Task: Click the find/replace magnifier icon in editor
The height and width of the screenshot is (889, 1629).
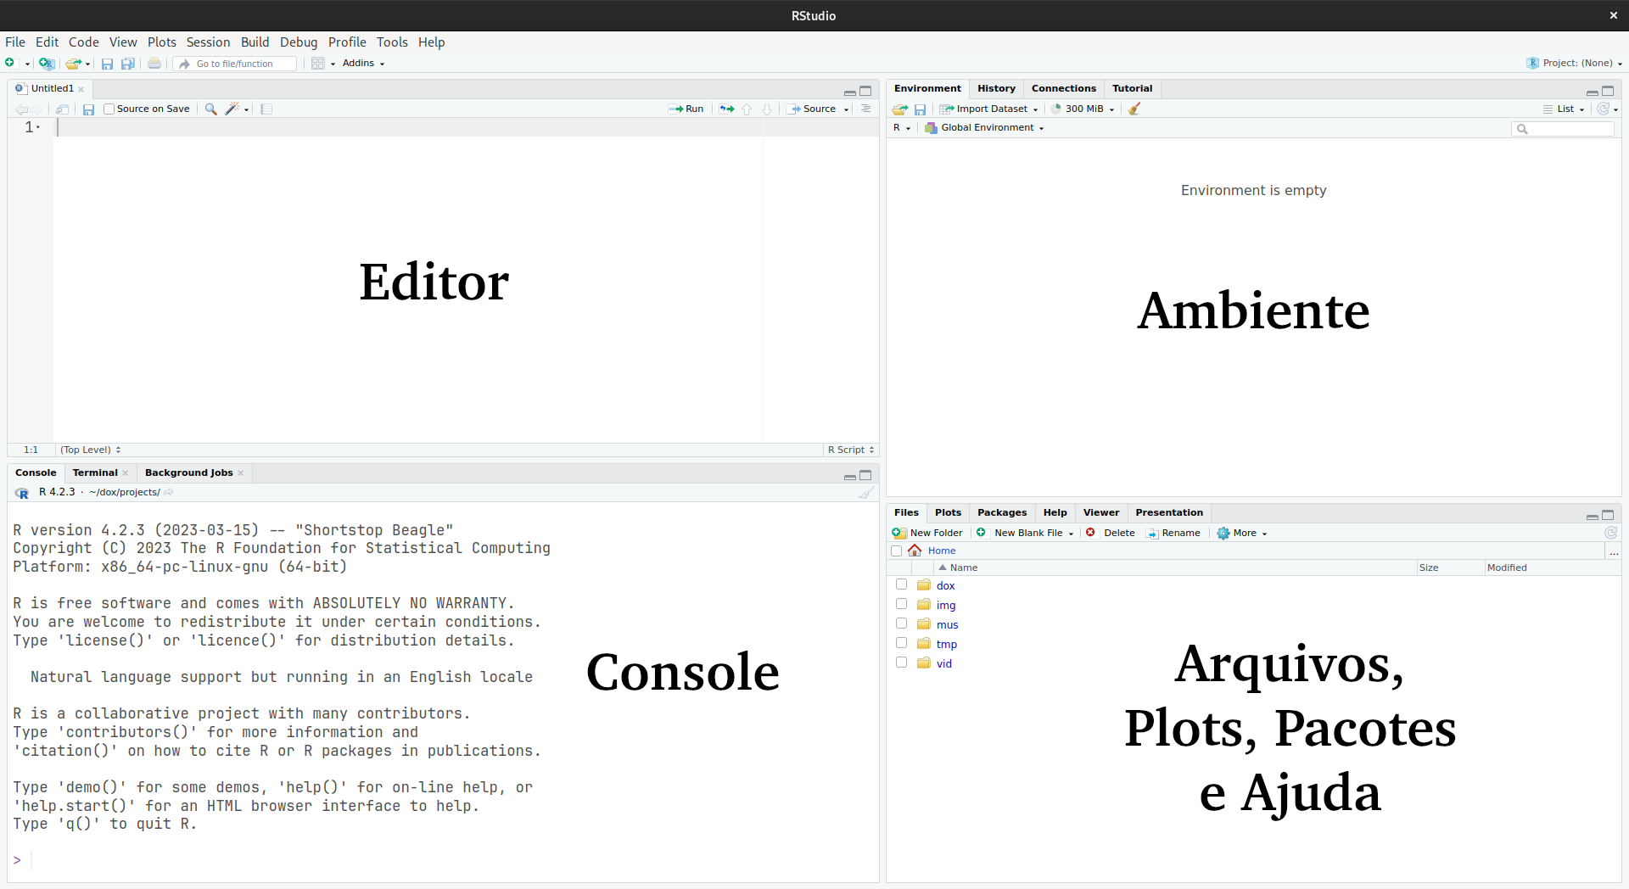Action: [210, 109]
